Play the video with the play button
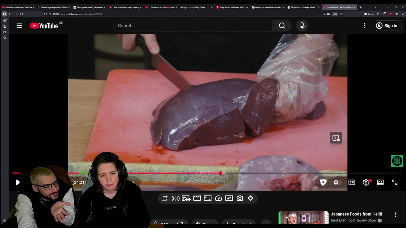This screenshot has height=228, width=406. pos(18,182)
